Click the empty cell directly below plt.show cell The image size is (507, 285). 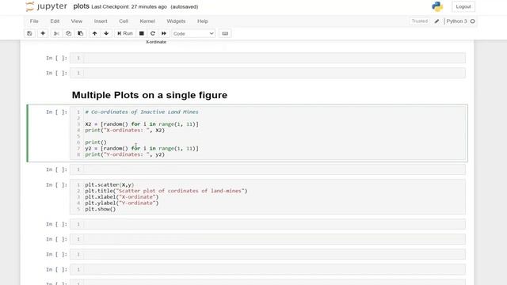coord(268,224)
